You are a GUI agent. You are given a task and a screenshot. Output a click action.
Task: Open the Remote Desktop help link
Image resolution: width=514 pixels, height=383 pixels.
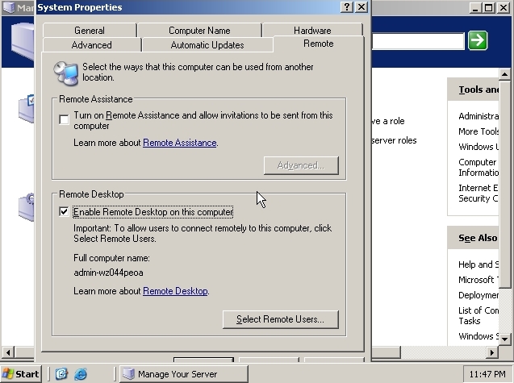(175, 291)
